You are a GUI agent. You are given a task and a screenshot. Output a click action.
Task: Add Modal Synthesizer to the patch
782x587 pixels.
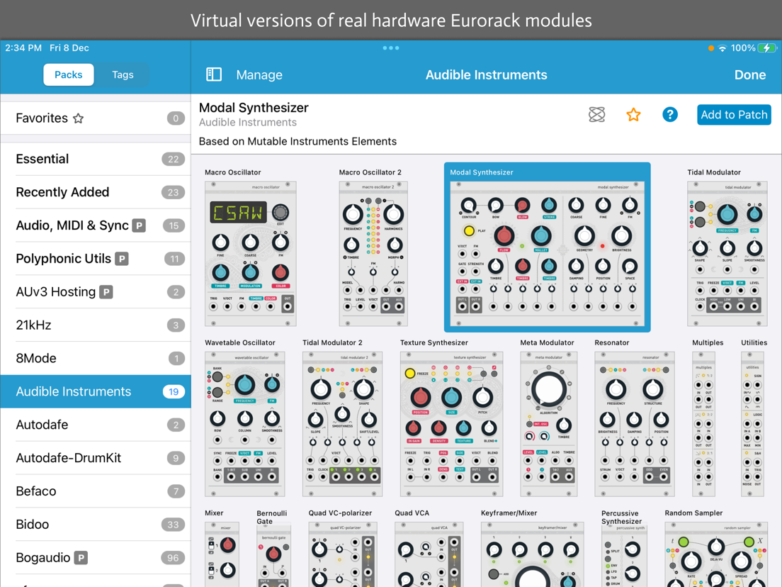tap(734, 115)
